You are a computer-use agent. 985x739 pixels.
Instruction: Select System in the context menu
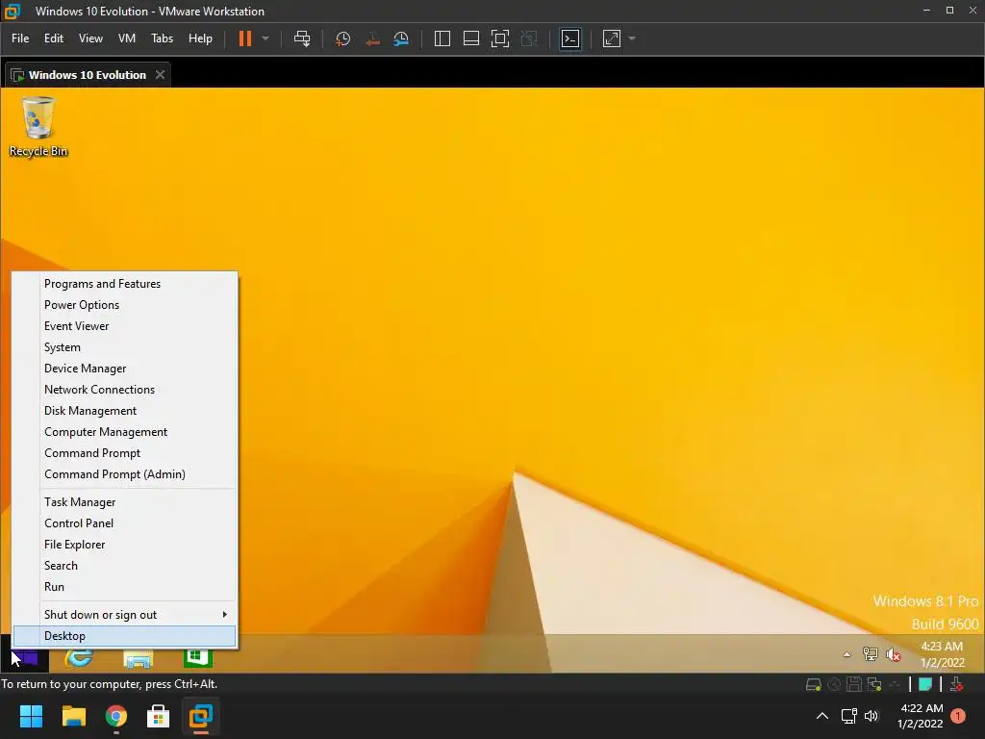(124, 347)
